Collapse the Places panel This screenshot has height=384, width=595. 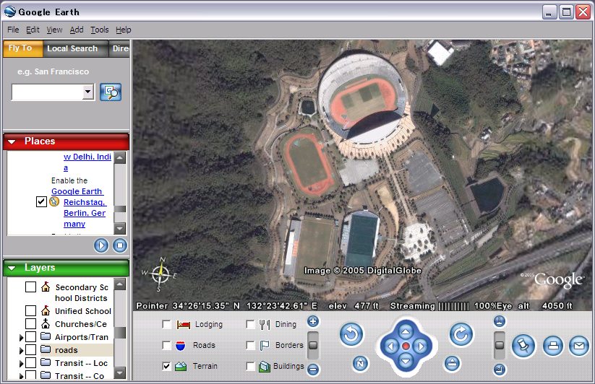[12, 141]
